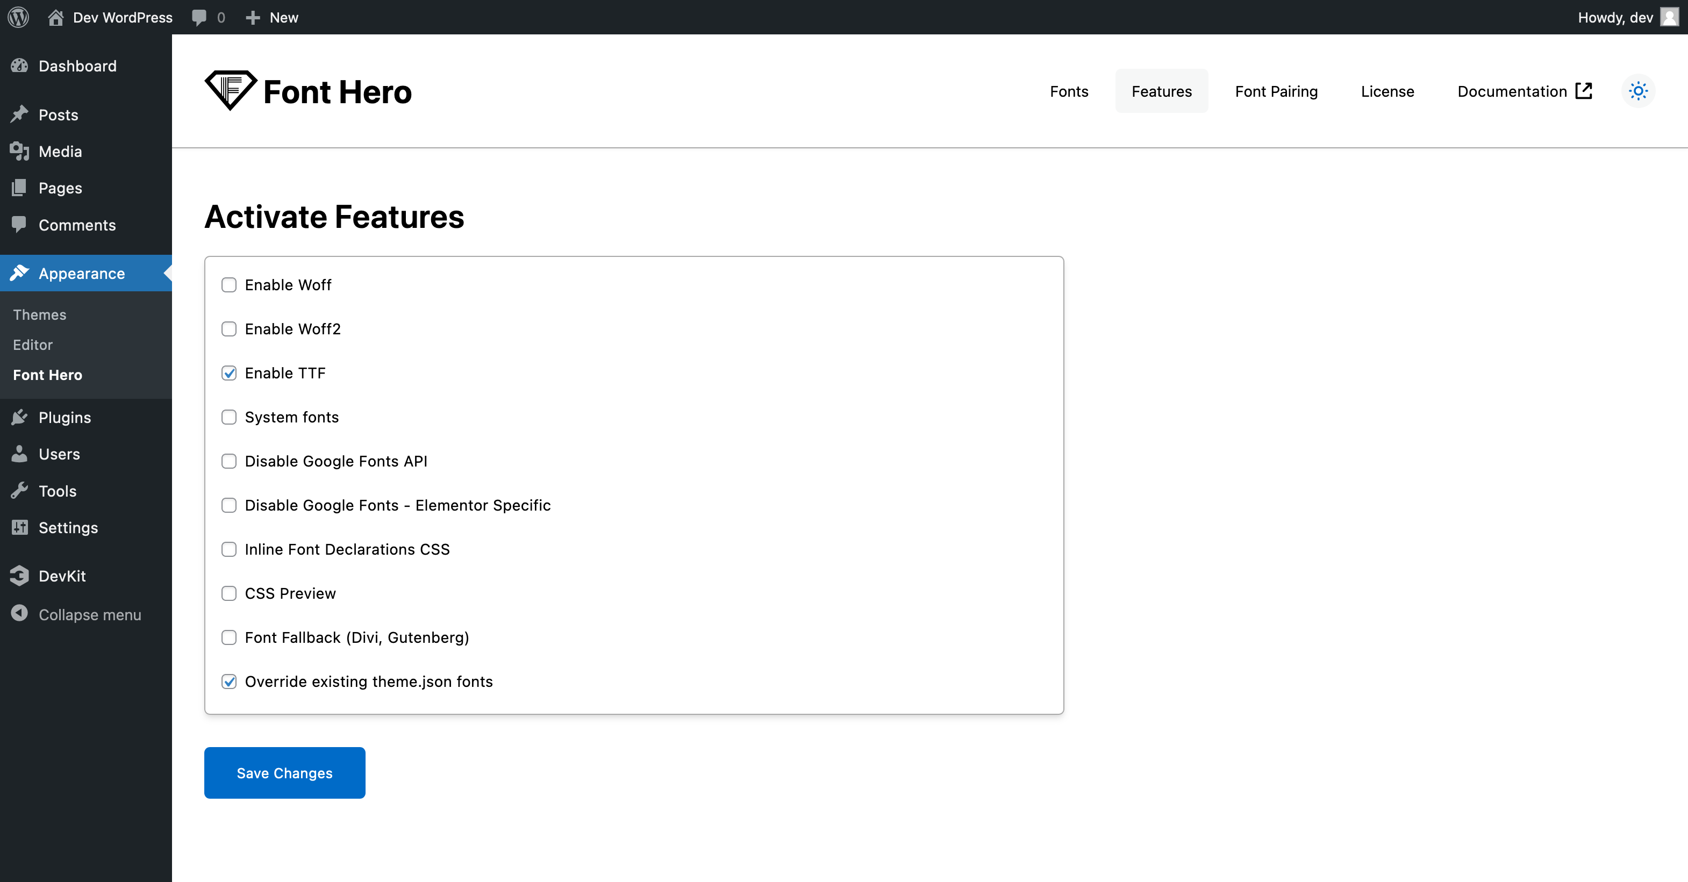Click the Appearance menu label

[82, 273]
